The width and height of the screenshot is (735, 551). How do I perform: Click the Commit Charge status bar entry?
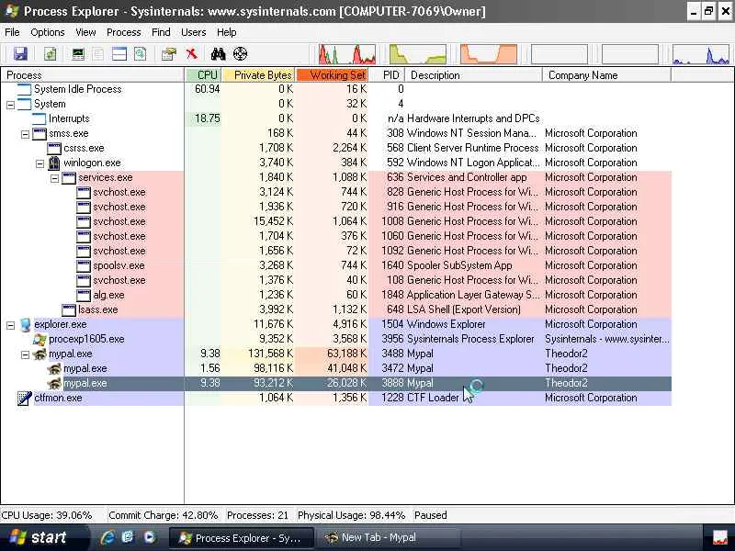point(164,515)
